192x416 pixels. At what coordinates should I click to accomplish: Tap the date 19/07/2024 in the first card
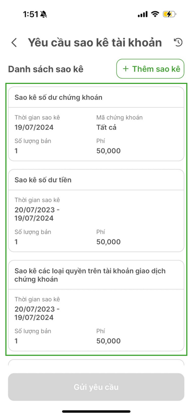(34, 128)
